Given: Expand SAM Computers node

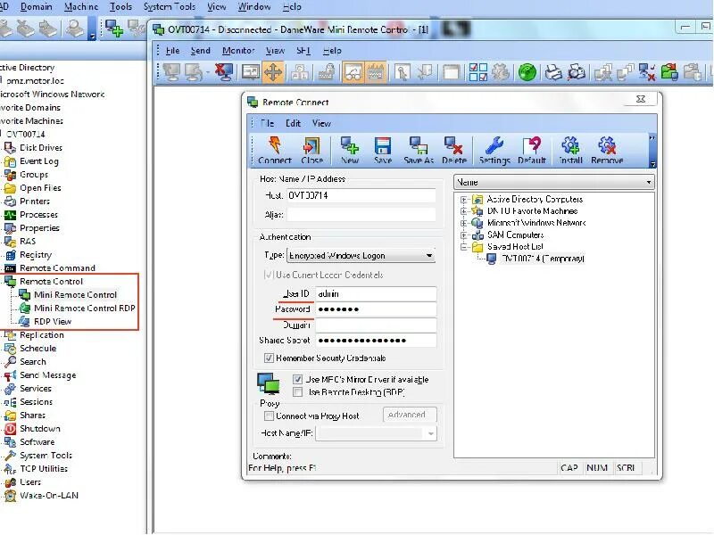Looking at the screenshot, I should click(463, 235).
